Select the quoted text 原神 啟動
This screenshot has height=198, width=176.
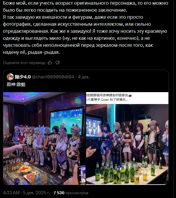[x=16, y=85]
